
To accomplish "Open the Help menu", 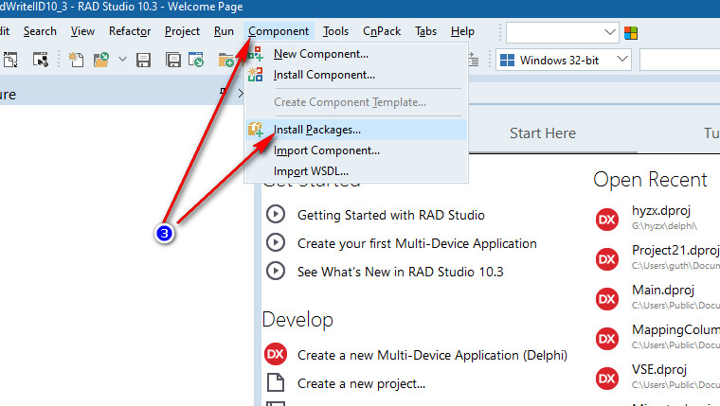I will coord(462,31).
